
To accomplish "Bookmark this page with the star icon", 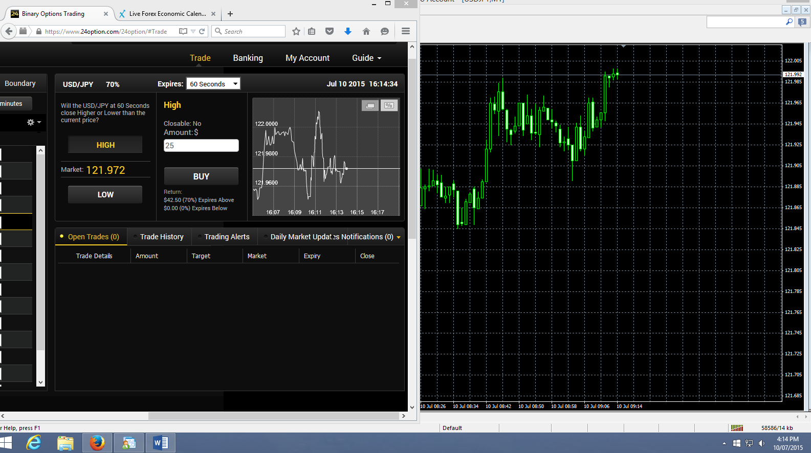I will pos(296,31).
